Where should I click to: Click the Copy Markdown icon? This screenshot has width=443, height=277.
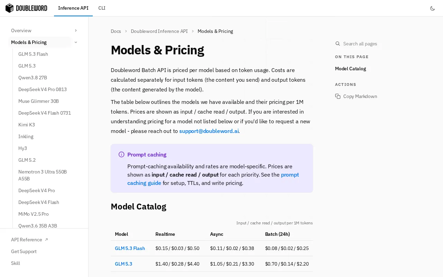click(338, 96)
